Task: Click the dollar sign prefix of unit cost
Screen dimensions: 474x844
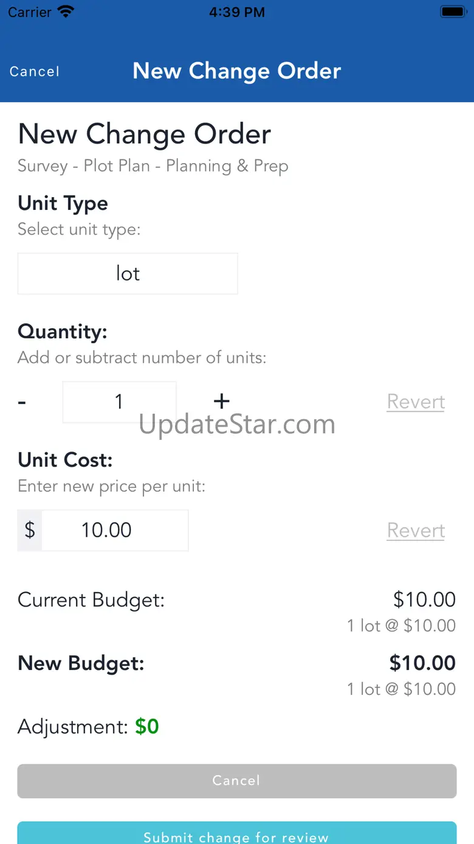Action: tap(30, 530)
